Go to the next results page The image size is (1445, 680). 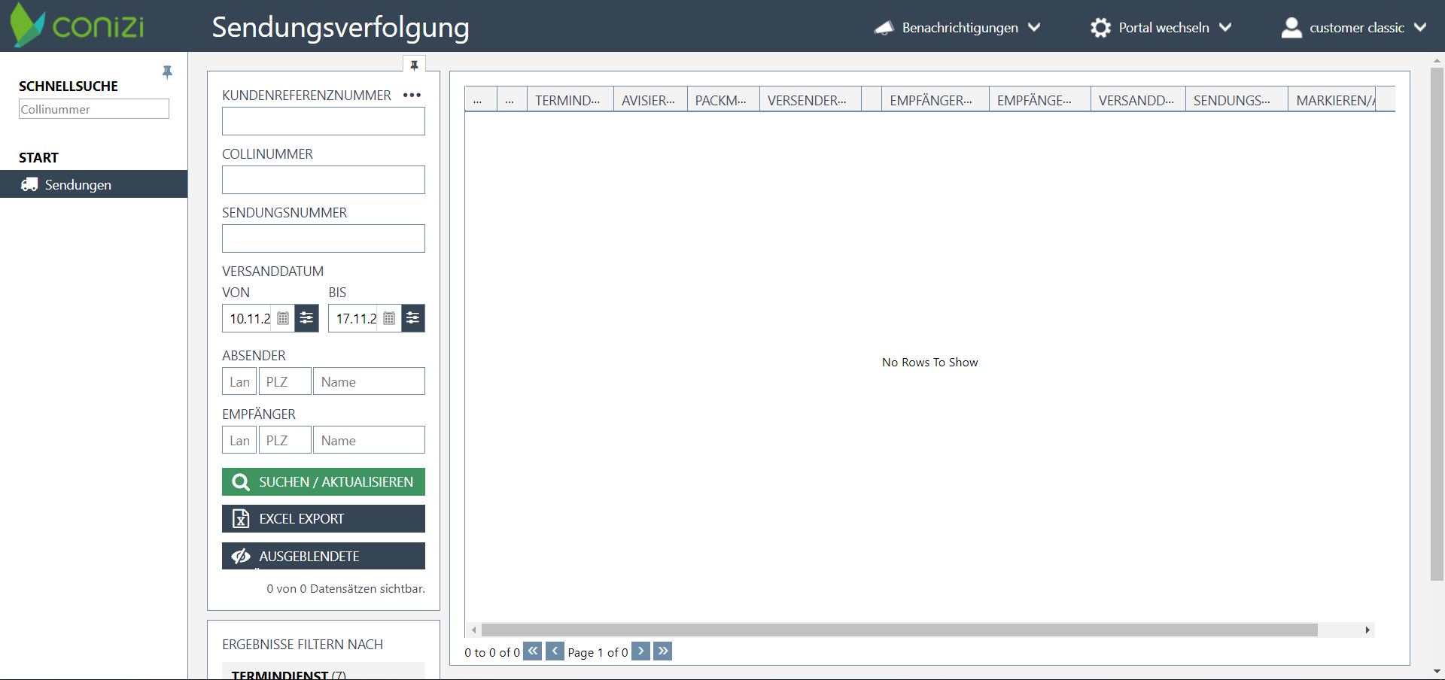640,651
